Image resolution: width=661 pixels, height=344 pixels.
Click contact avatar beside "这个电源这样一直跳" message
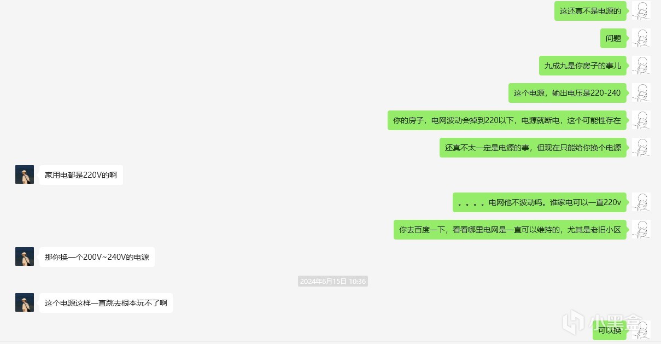click(x=25, y=303)
